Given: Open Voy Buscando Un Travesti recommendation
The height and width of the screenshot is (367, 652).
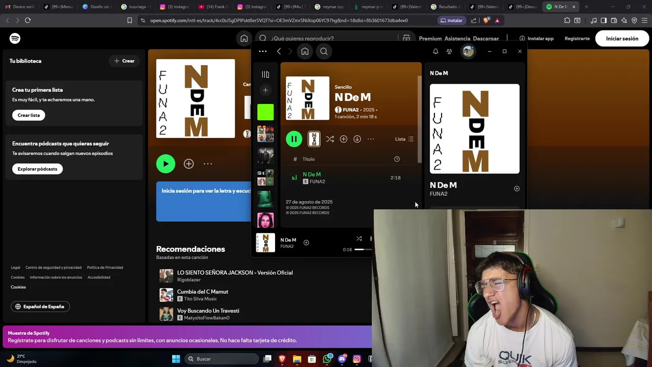Looking at the screenshot, I should point(208,310).
